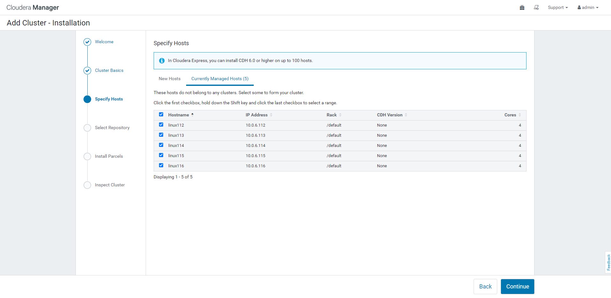The width and height of the screenshot is (611, 298).
Task: Sort by IP Address column arrows
Action: pos(271,115)
